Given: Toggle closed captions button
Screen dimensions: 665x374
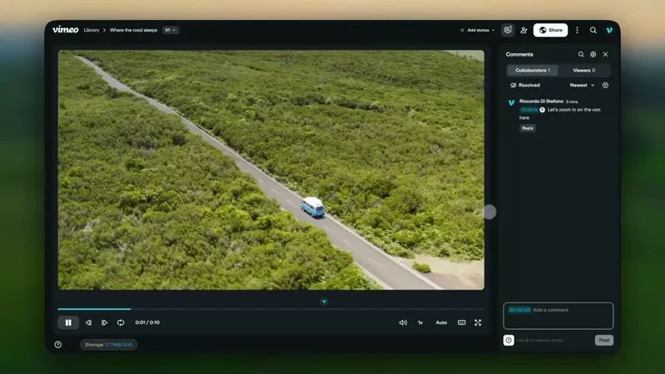Looking at the screenshot, I should pyautogui.click(x=461, y=322).
